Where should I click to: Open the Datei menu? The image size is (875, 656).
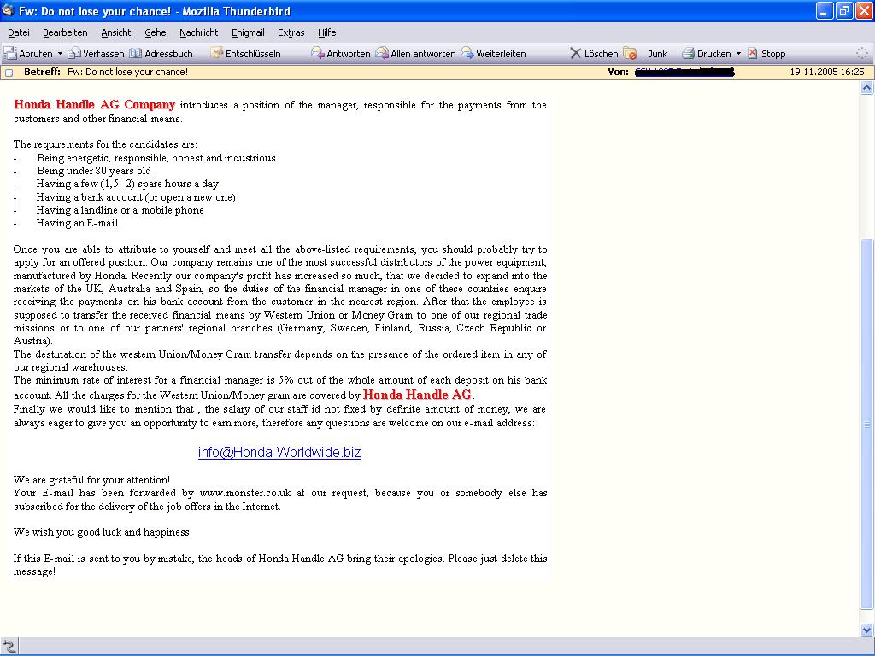point(19,33)
